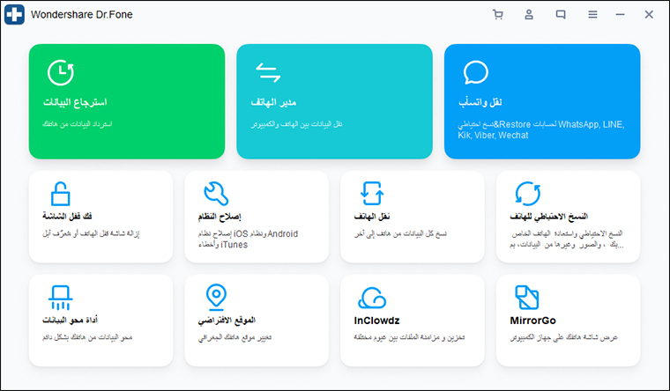The height and width of the screenshot is (391, 670).
Task: Click the WhatsApp Transfer bubble icon
Action: 475,72
